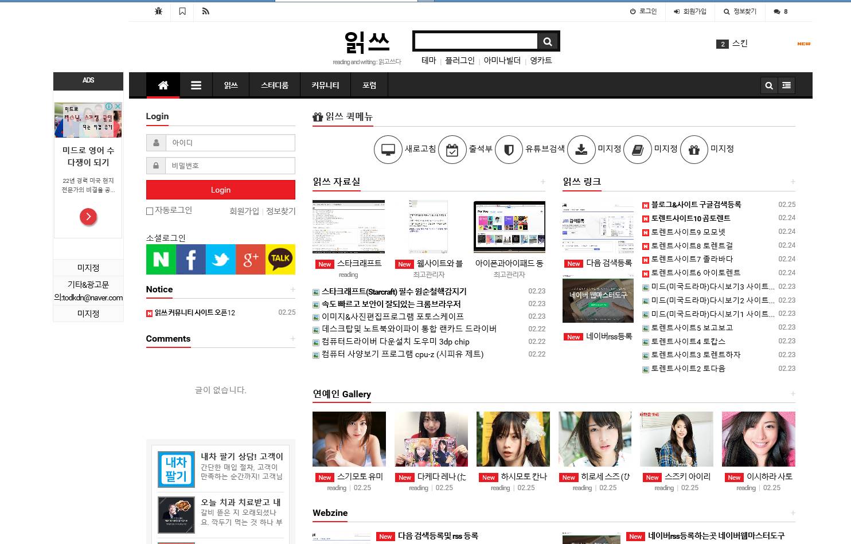
Task: Click the RSS feed icon at top
Action: click(206, 11)
